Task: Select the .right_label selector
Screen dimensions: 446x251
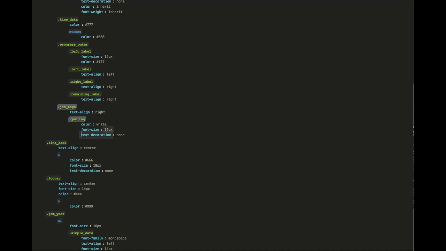Action: coord(81,82)
